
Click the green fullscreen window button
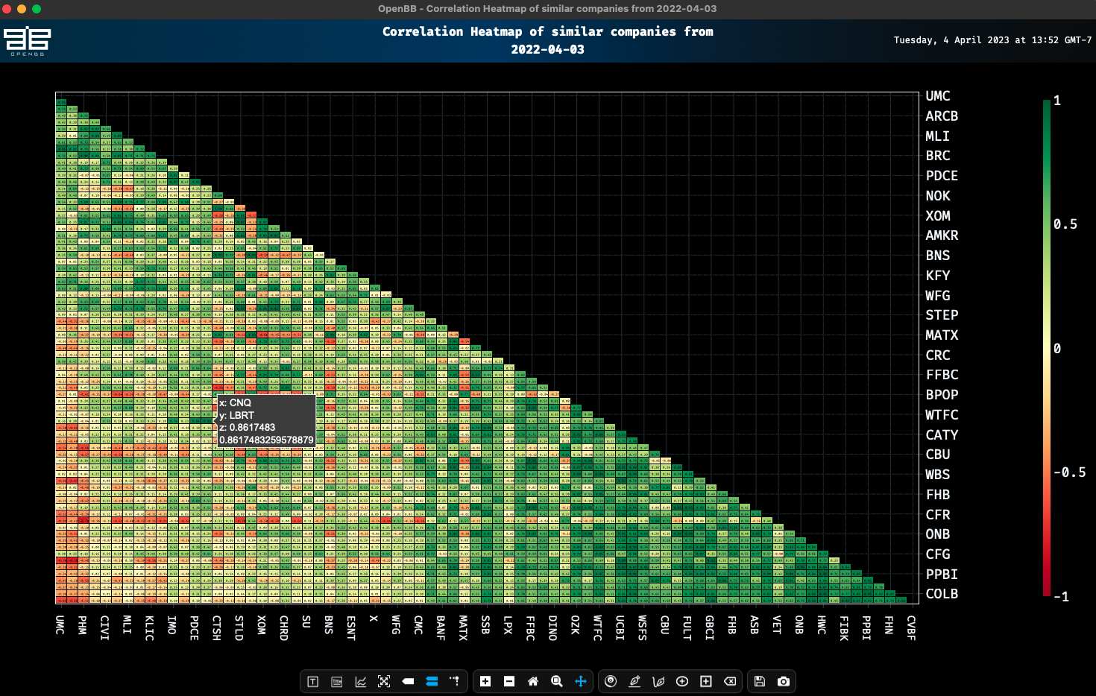tap(37, 9)
